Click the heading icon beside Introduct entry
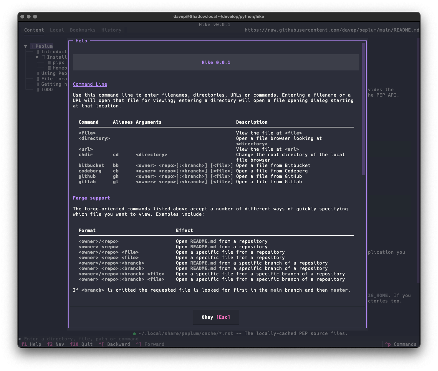The image size is (438, 371). click(x=38, y=52)
